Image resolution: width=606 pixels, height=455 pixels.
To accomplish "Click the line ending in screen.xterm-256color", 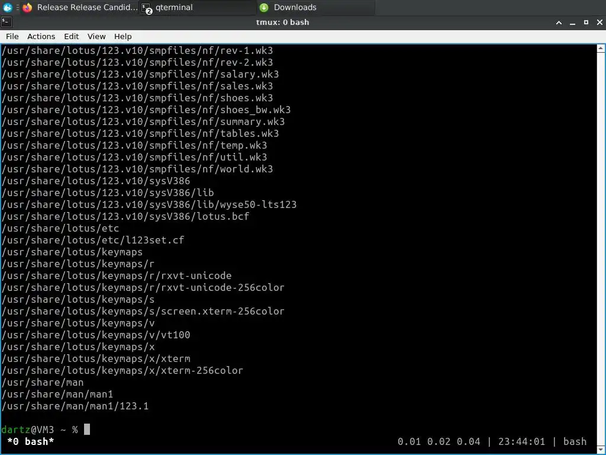I will [x=143, y=311].
